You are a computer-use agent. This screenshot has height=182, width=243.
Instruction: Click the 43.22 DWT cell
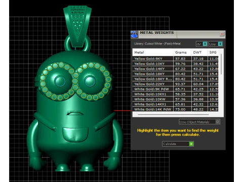(x=199, y=69)
